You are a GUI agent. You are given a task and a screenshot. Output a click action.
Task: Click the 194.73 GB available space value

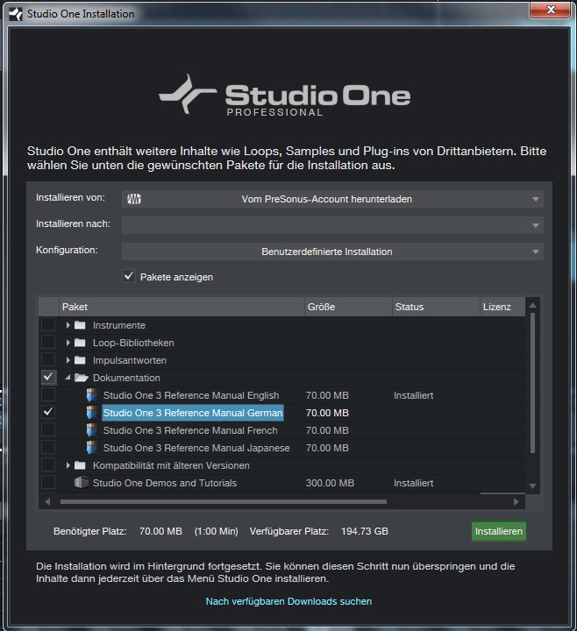365,531
